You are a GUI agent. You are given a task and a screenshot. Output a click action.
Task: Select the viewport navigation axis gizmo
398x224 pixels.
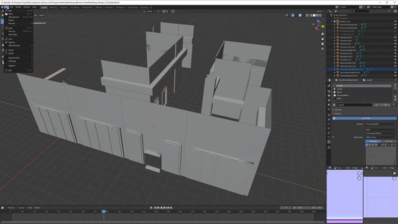[318, 26]
